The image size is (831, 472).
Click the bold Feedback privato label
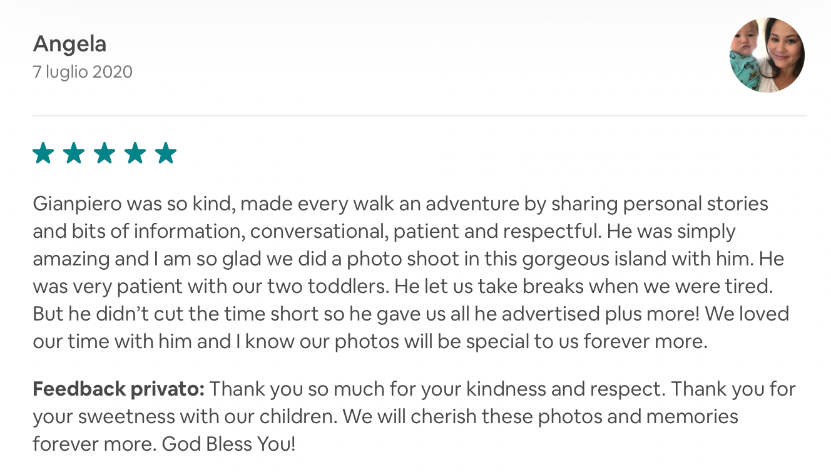click(x=118, y=389)
